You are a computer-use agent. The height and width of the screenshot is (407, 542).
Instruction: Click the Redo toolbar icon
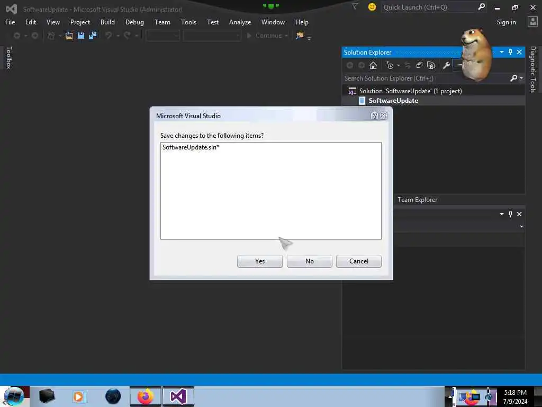[127, 36]
